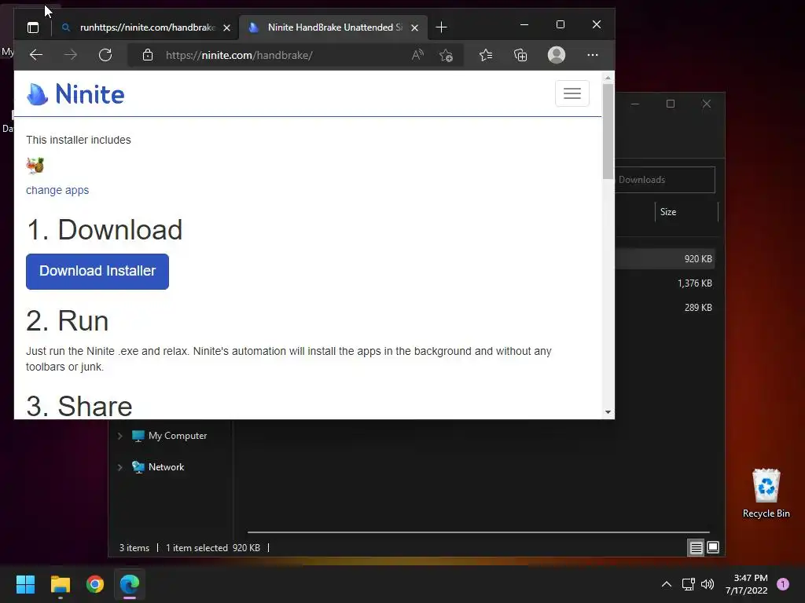Image resolution: width=805 pixels, height=603 pixels.
Task: Select the 1,376 KB file row
Action: [665, 283]
